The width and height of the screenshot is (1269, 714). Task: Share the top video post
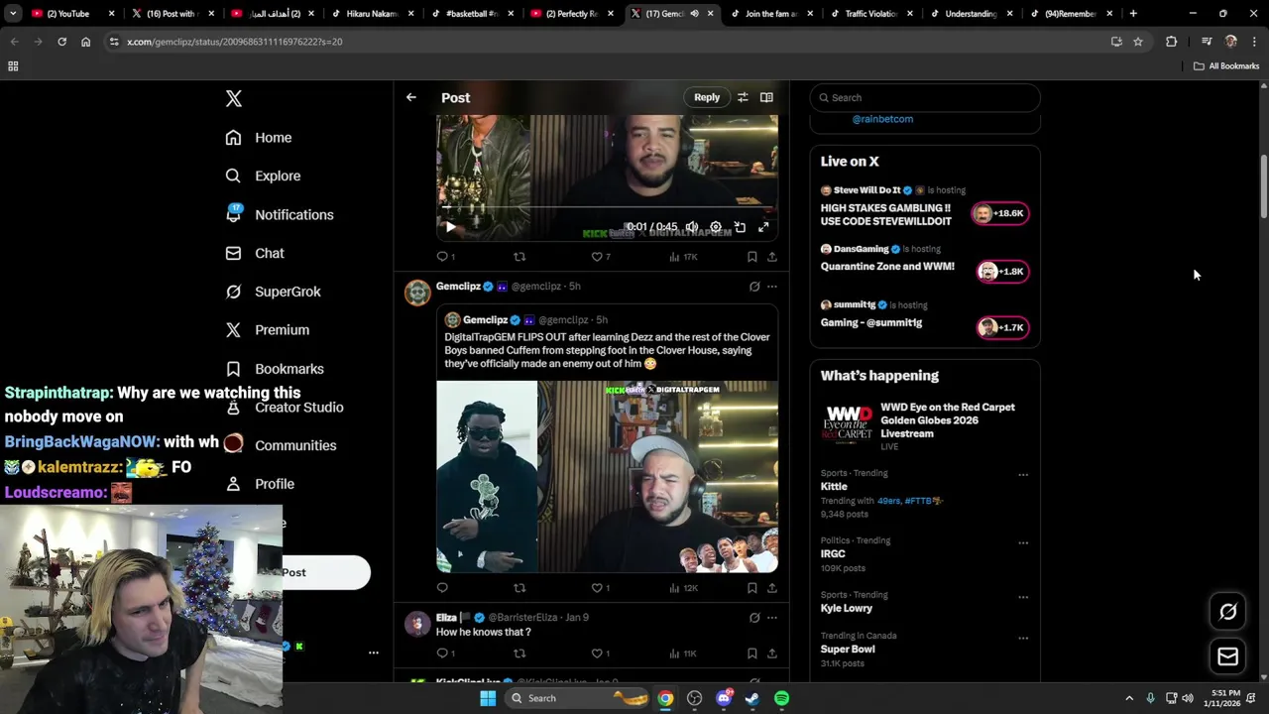771,257
